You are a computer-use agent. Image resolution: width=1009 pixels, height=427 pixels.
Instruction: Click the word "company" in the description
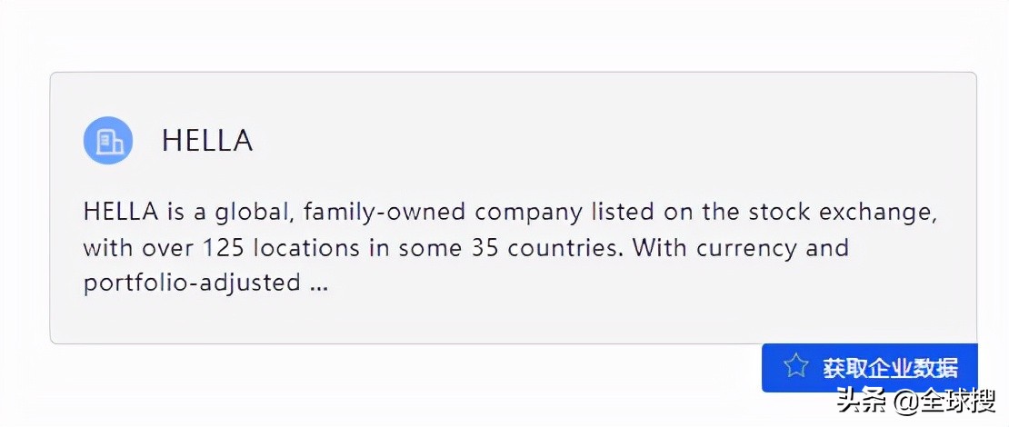(528, 213)
